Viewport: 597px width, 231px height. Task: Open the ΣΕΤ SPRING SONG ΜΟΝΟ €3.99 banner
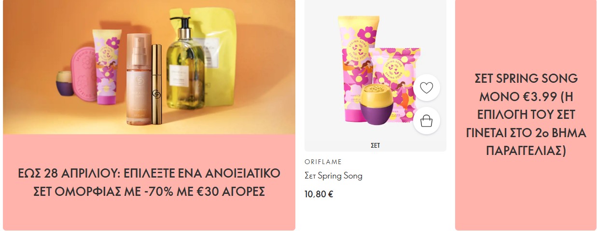pos(526,115)
